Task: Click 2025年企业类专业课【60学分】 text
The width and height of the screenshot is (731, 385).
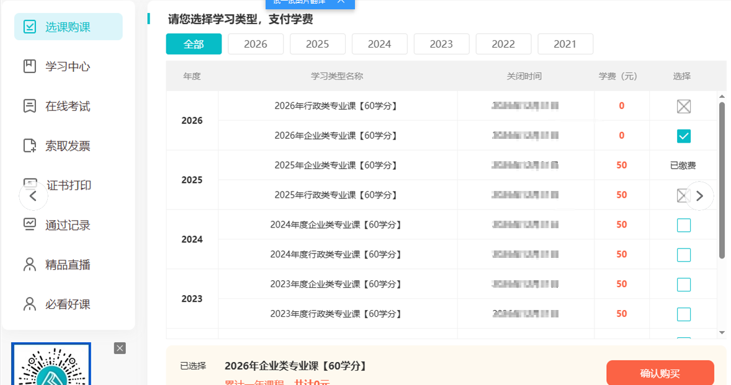Action: point(336,166)
